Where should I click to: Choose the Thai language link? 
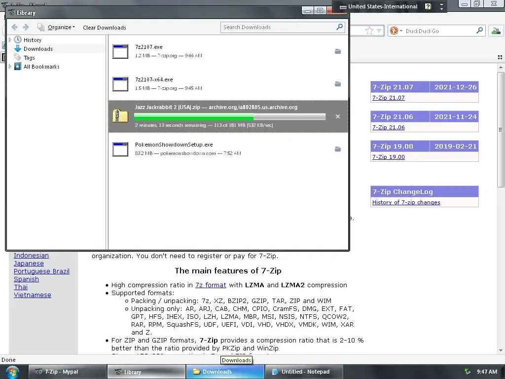point(21,287)
